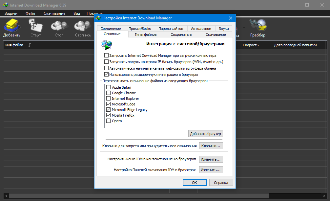Check the Internet Explorer browser box
The width and height of the screenshot is (330, 201).
click(x=108, y=99)
